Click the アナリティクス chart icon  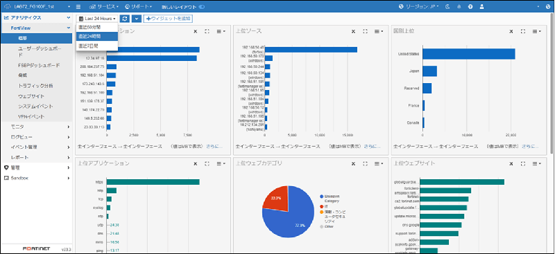pyautogui.click(x=6, y=17)
